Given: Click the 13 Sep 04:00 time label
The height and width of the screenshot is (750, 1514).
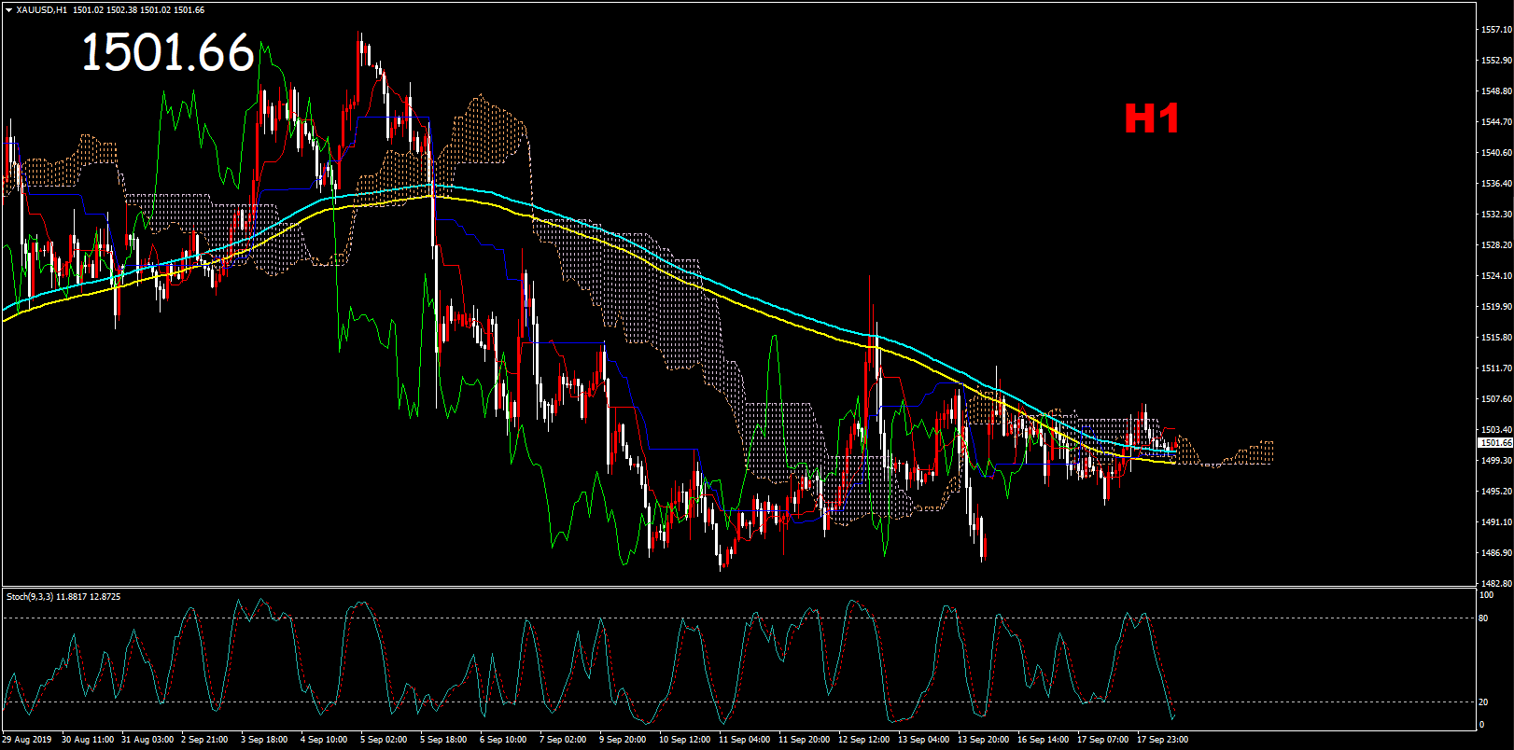Looking at the screenshot, I should click(x=923, y=740).
